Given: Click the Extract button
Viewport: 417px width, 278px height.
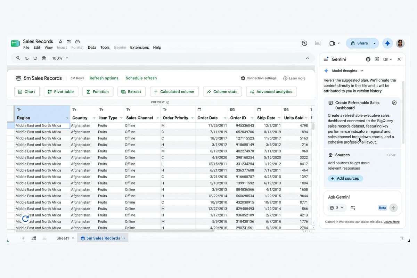Looking at the screenshot, I should 132,92.
